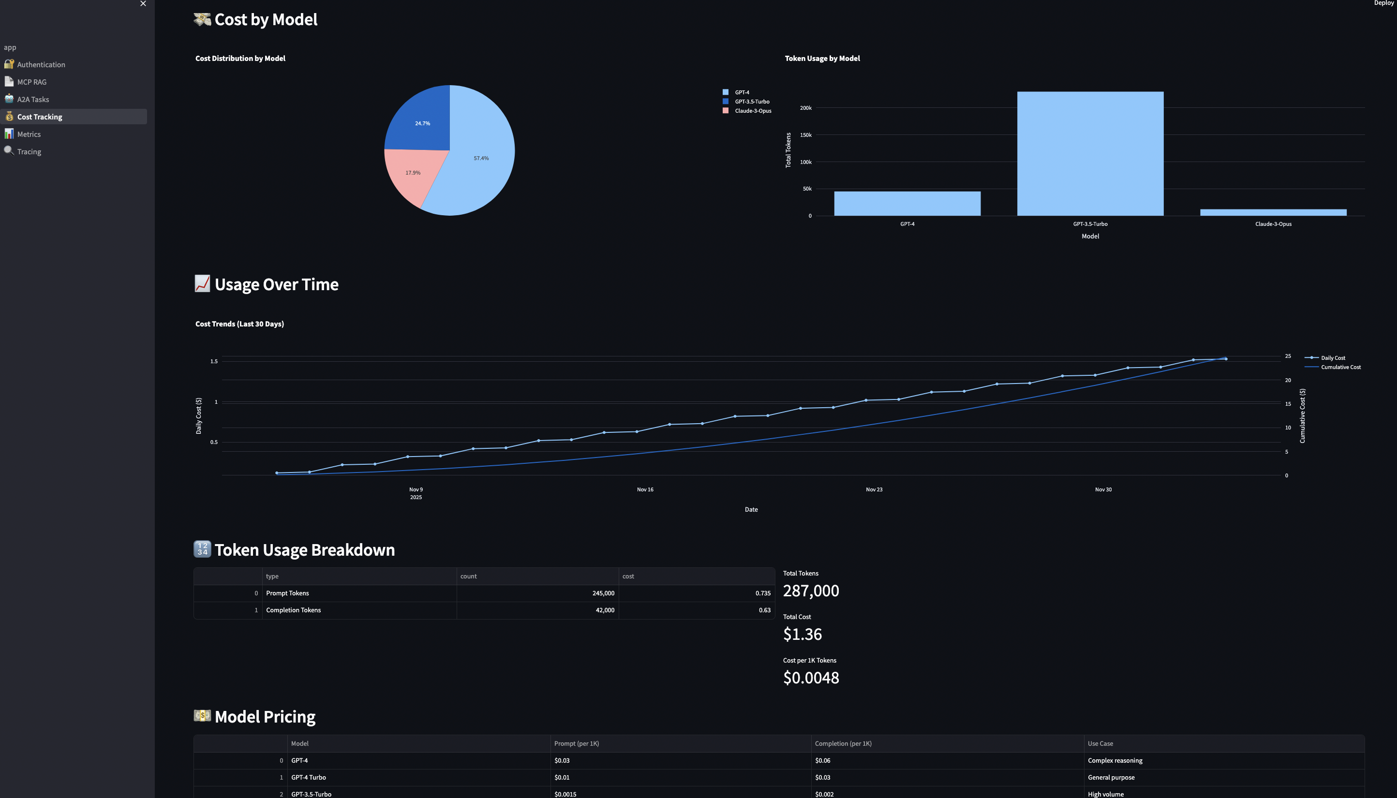Image resolution: width=1397 pixels, height=798 pixels.
Task: Navigate to the Tracing page
Action: (29, 152)
